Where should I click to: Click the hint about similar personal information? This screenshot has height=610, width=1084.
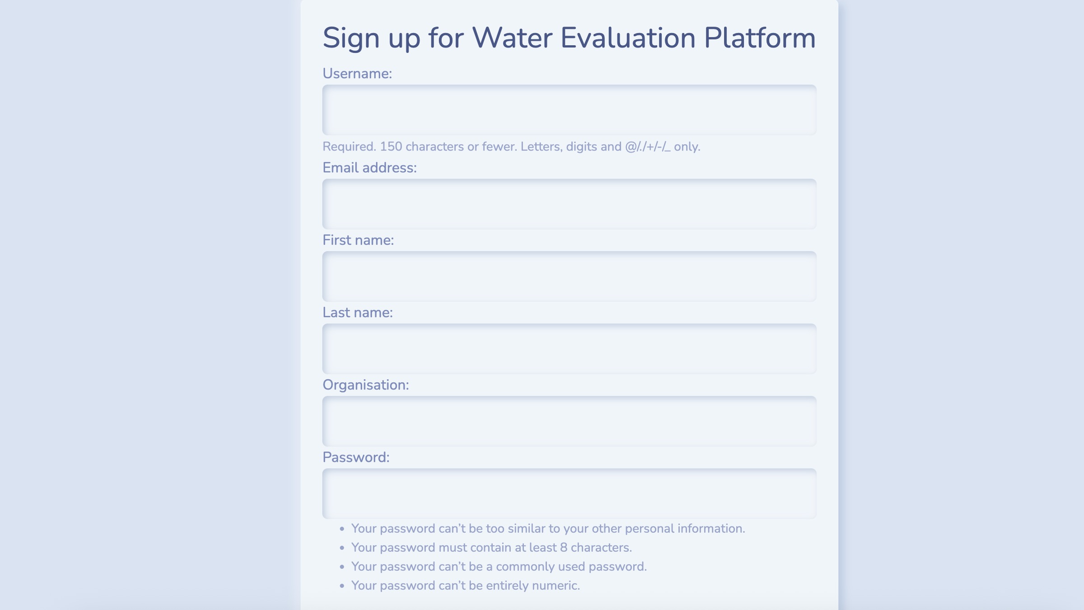coord(548,529)
